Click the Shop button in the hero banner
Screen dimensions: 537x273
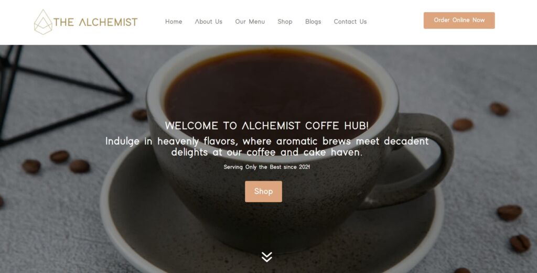(263, 192)
